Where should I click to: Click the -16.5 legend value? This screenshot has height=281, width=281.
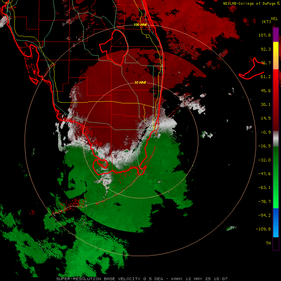(264, 146)
